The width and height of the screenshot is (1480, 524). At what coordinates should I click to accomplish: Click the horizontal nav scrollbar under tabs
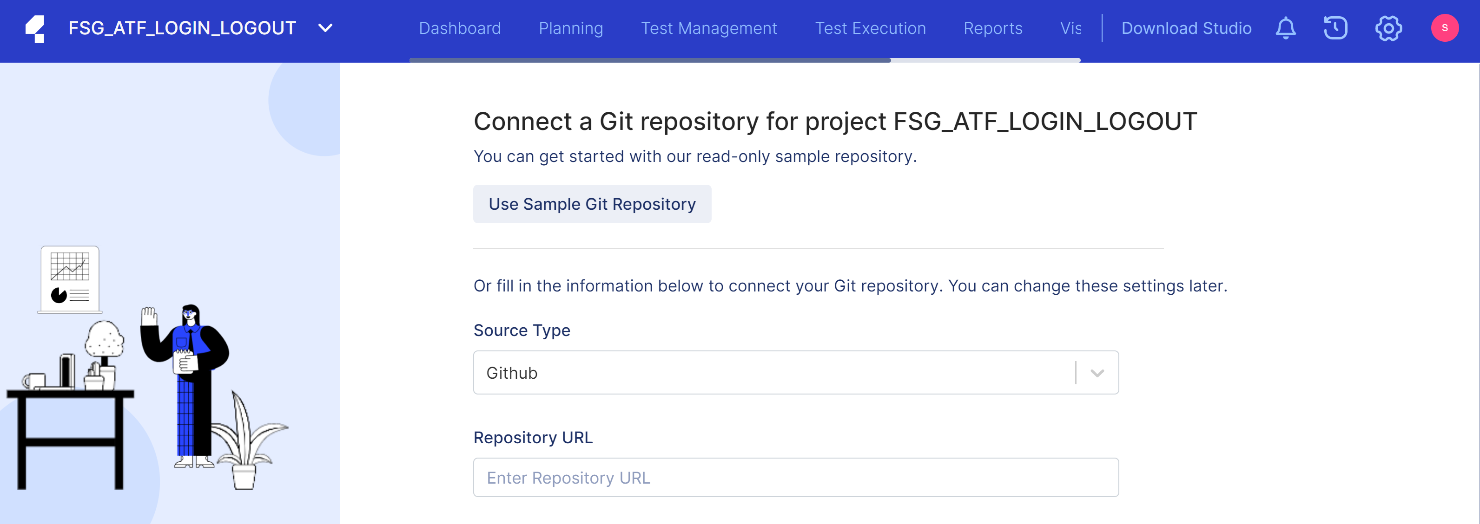point(649,60)
